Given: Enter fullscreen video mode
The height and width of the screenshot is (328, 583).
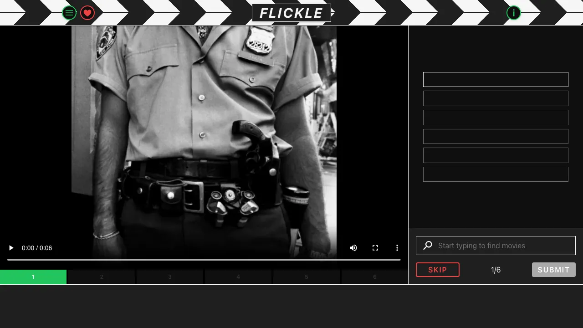Looking at the screenshot, I should point(375,248).
